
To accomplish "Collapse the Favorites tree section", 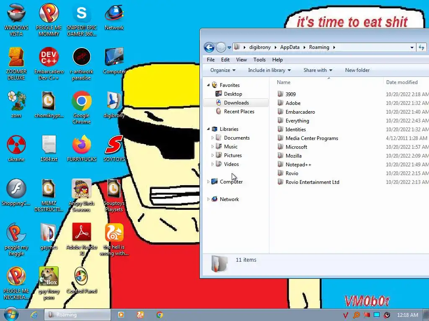I will [x=208, y=85].
